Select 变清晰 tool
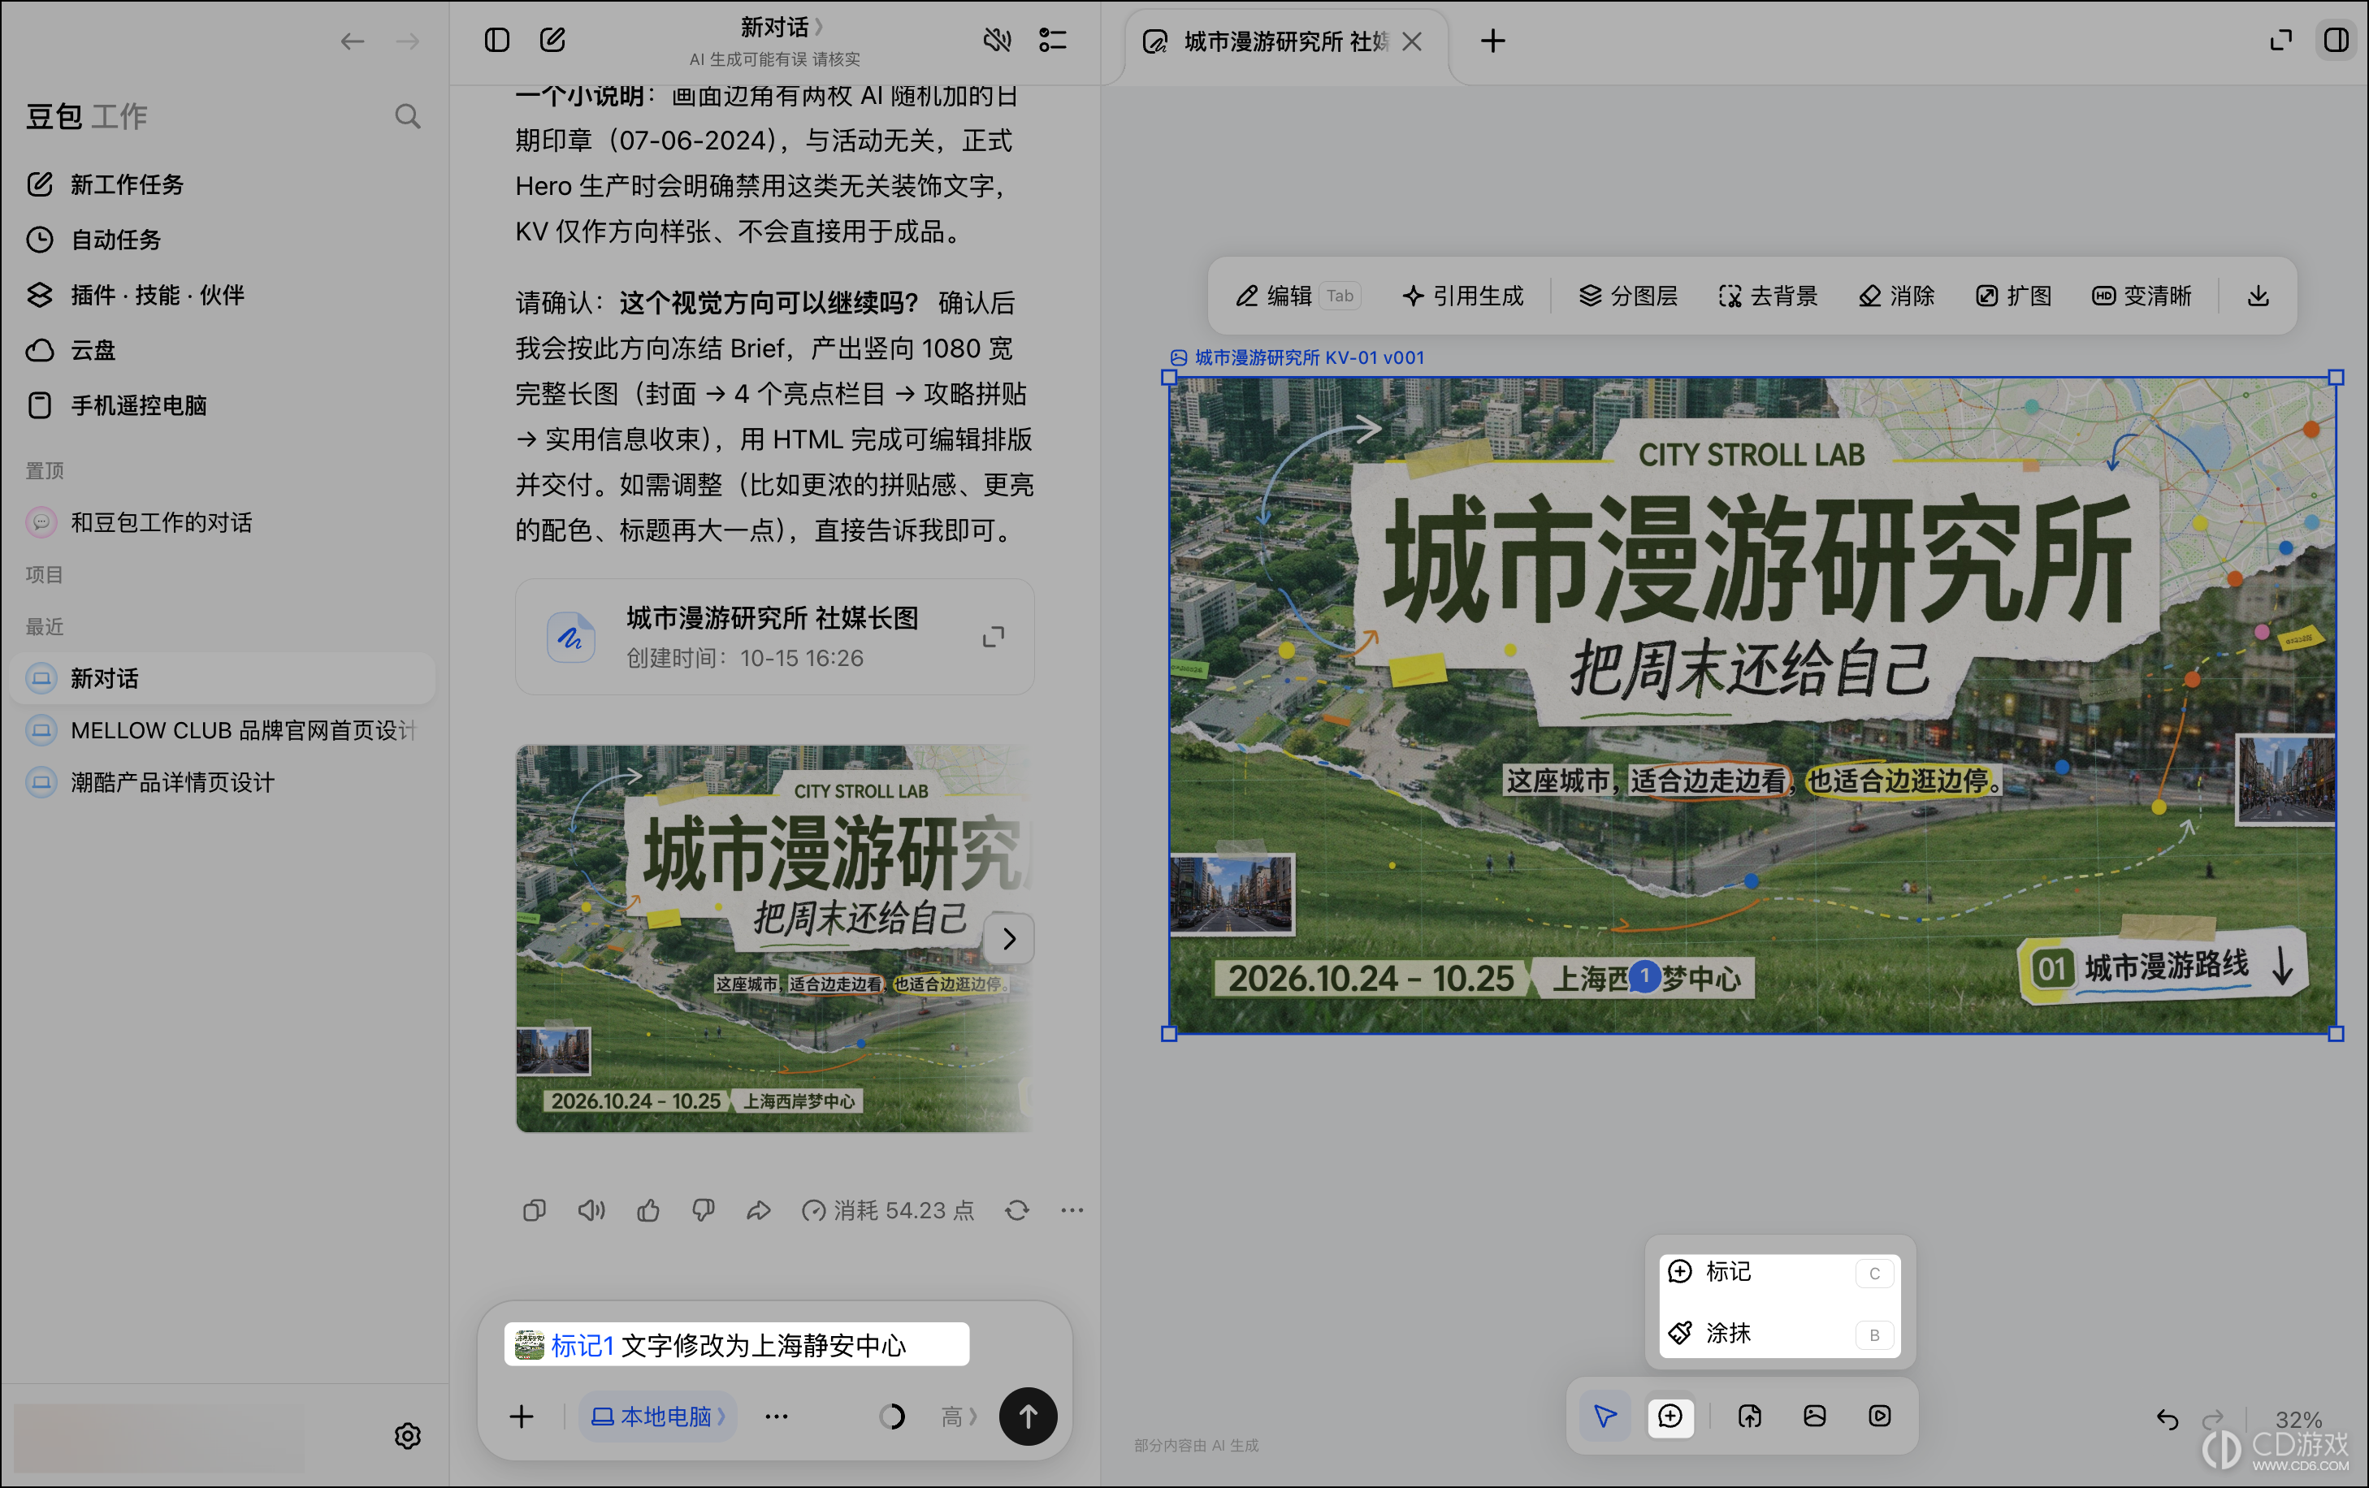Screen dimensions: 2369x1488 (2142, 296)
